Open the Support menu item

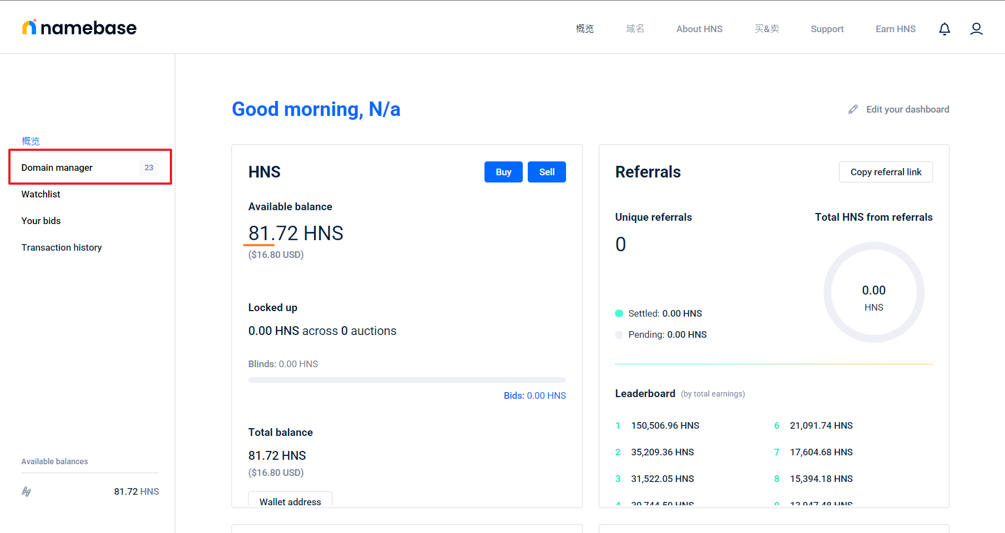(x=827, y=29)
